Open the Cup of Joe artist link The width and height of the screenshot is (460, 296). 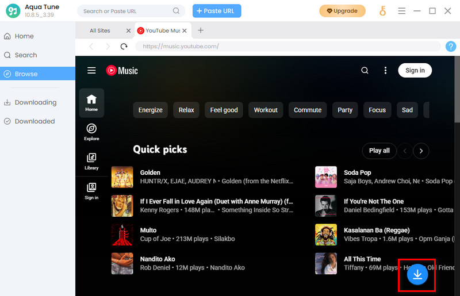coord(155,239)
